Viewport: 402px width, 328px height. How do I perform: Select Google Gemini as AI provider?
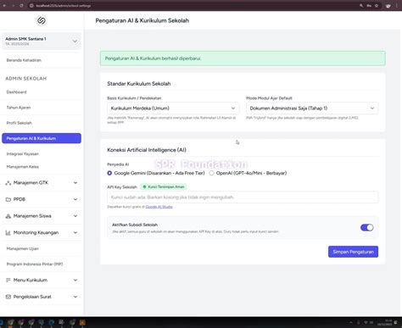(109, 173)
